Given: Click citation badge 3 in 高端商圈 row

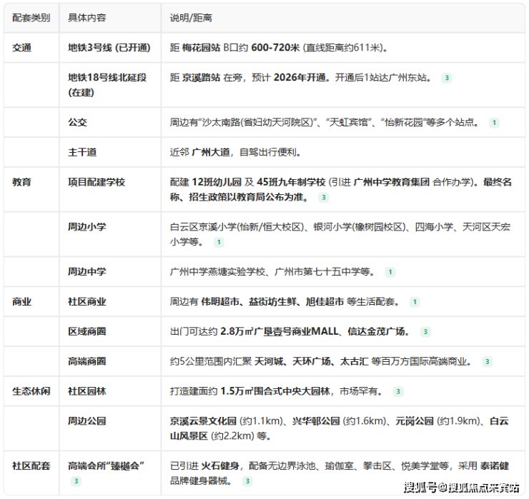Looking at the screenshot, I should tap(488, 362).
